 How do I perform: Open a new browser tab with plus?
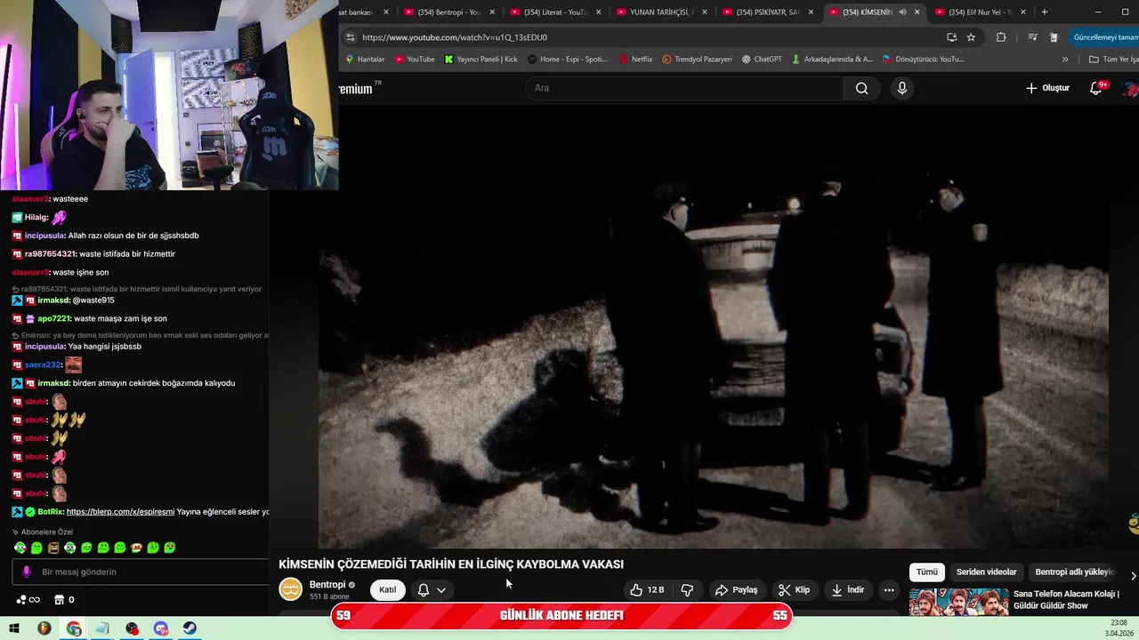coord(1044,12)
